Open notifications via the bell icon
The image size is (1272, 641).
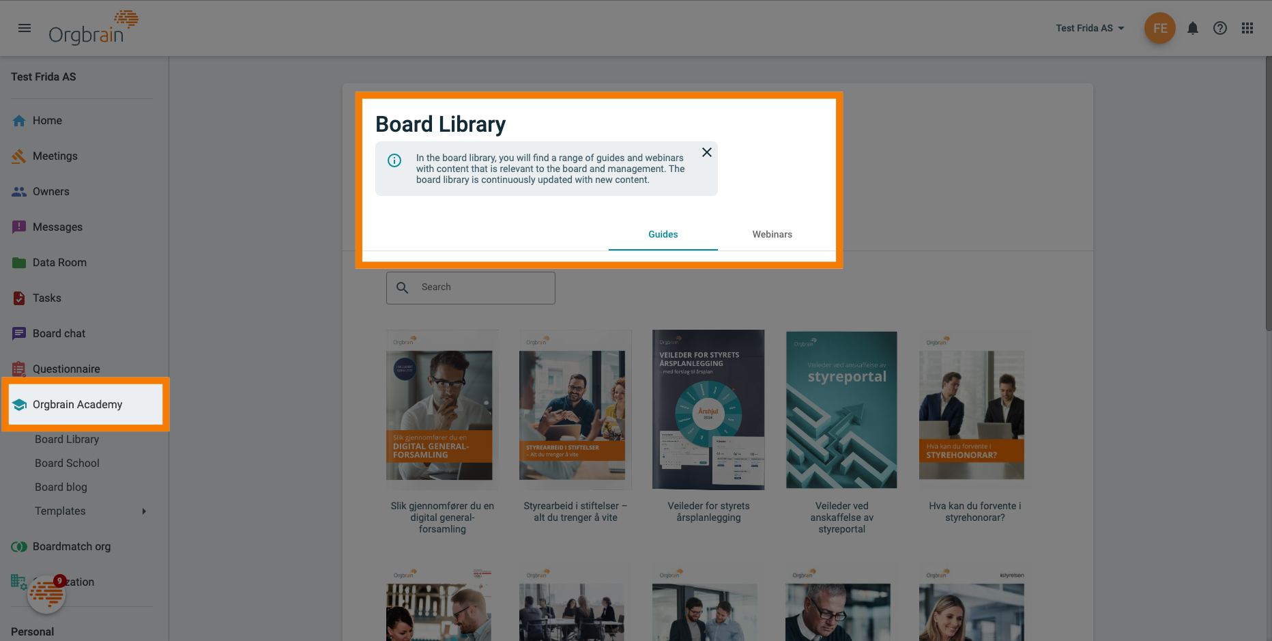click(x=1193, y=28)
